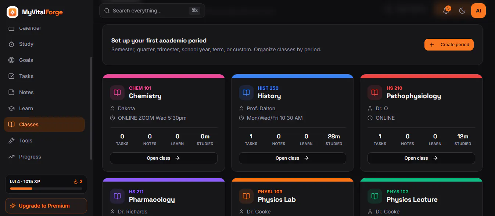The width and height of the screenshot is (495, 216).
Task: Click the person icon beside Dr. O
Action: point(370,108)
